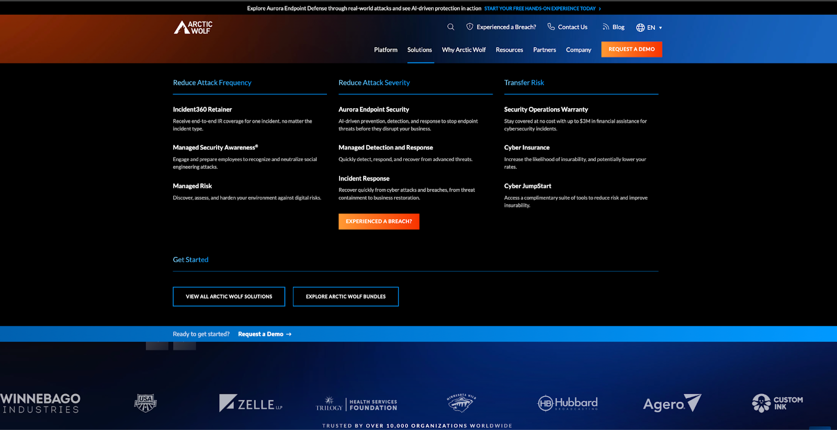Click the Zelle LLP logo
Screen dimensions: 837x430
[x=251, y=403]
